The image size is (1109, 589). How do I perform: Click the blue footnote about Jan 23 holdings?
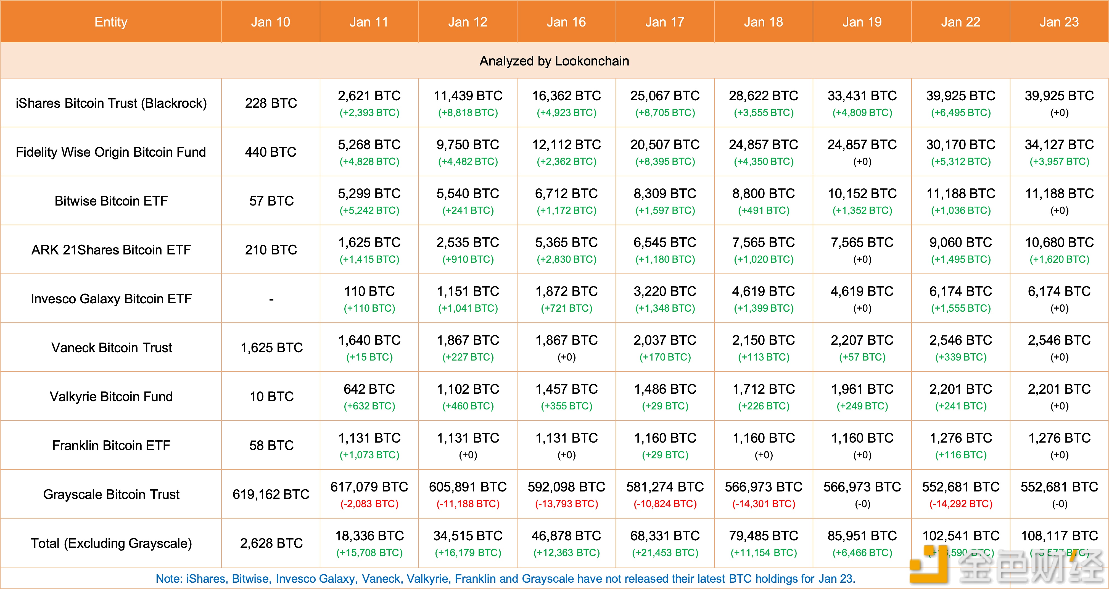click(505, 579)
